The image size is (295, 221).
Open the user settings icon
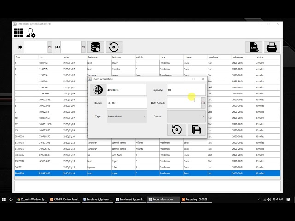[31, 33]
